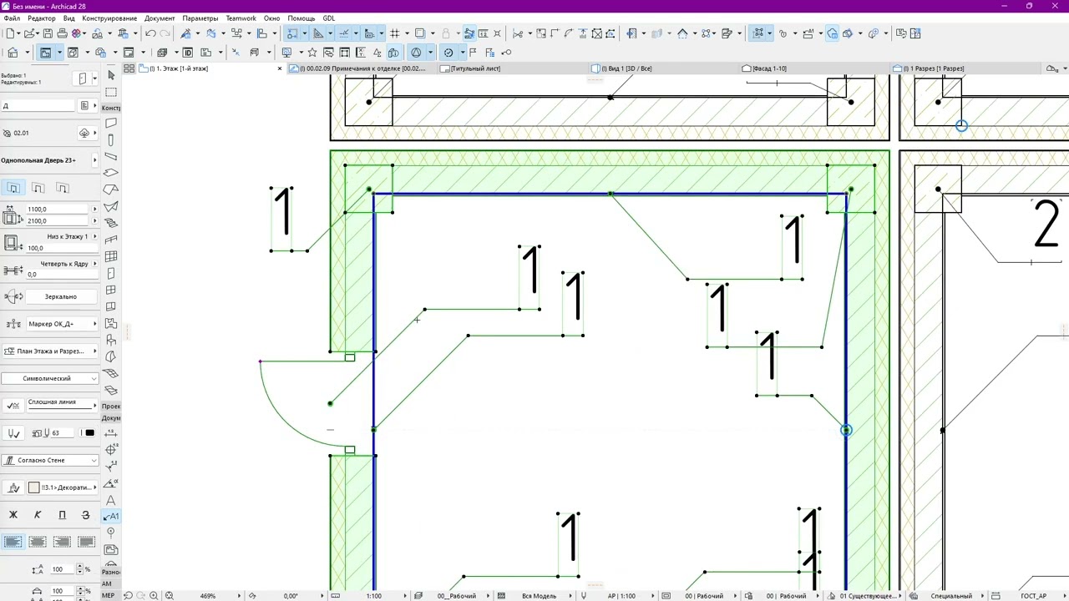Select the Wall tool in toolbox
Screen dimensions: 1069x601
point(111,124)
